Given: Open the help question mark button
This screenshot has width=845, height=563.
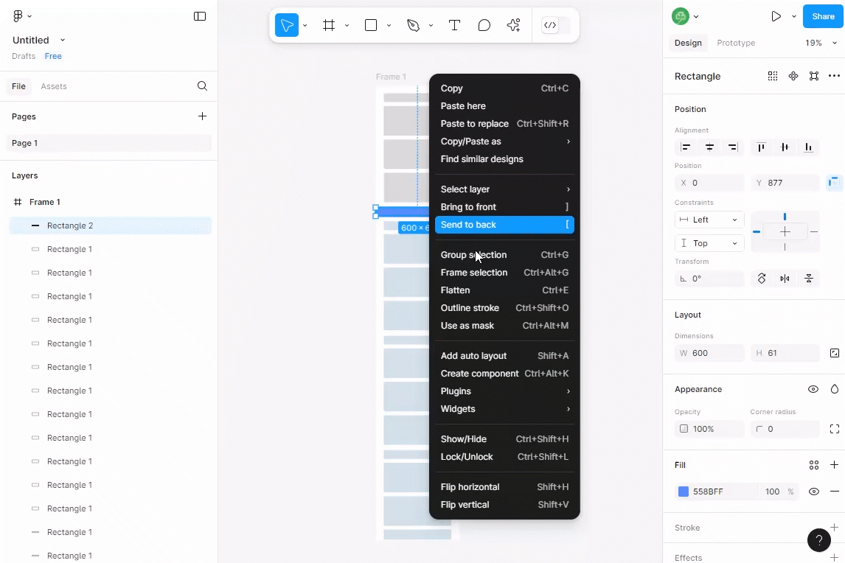Looking at the screenshot, I should tap(818, 540).
